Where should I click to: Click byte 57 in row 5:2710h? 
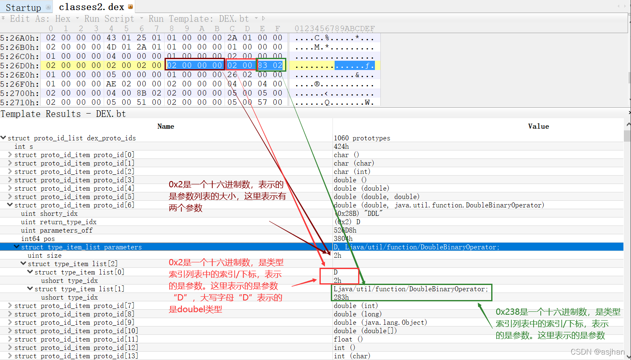[x=262, y=102]
